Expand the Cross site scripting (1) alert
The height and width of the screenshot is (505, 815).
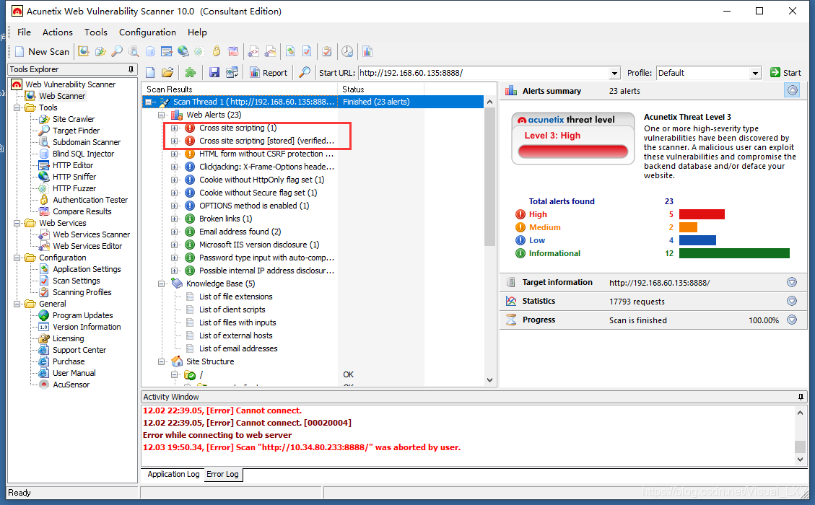click(x=175, y=128)
